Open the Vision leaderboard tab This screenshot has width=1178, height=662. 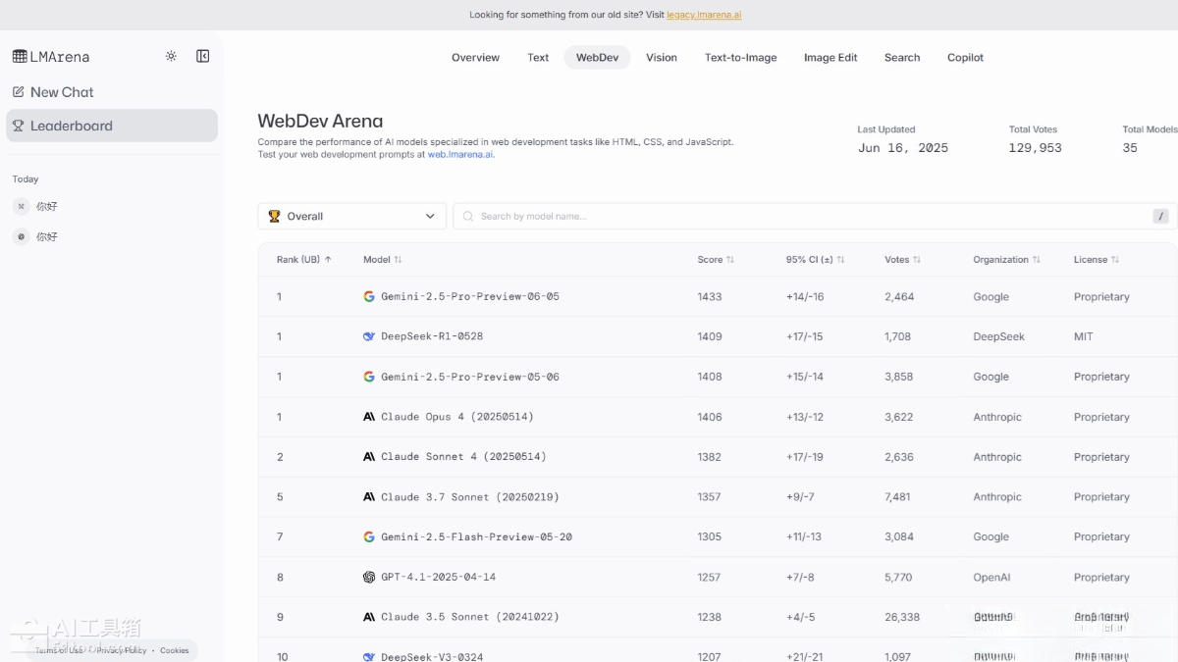pos(661,58)
